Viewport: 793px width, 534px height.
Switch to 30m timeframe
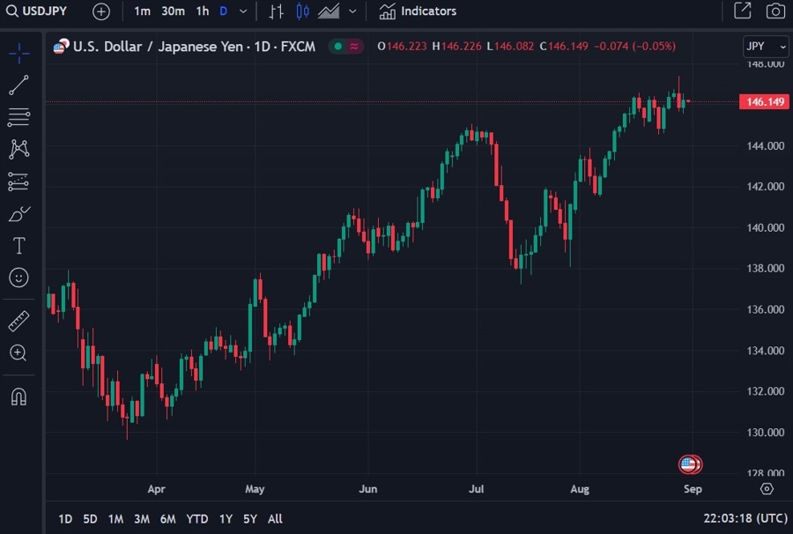(x=173, y=11)
